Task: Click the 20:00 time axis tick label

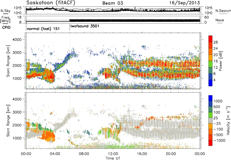Action: pyautogui.click(x=171, y=154)
